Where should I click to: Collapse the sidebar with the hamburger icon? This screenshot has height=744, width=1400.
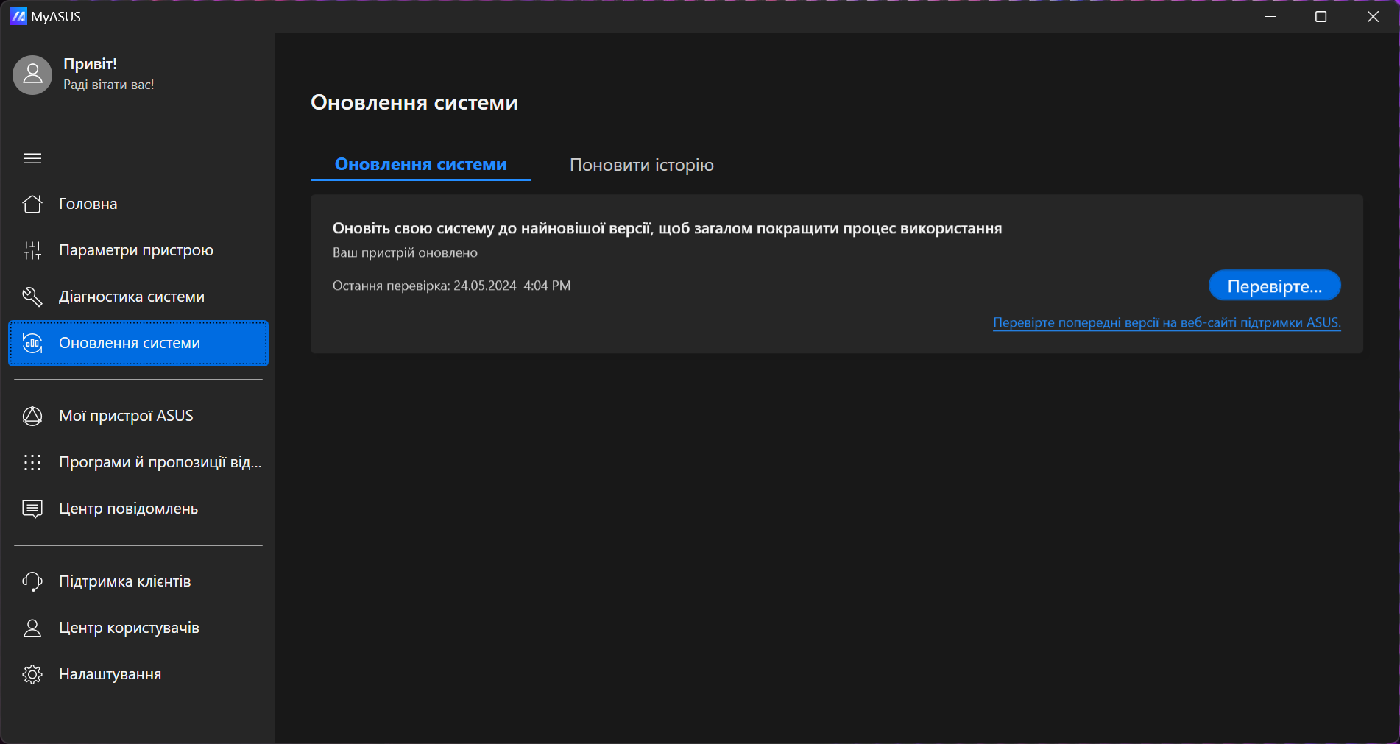tap(32, 158)
